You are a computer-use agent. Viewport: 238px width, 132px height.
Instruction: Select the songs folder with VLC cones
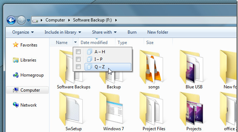pyautogui.click(x=151, y=67)
